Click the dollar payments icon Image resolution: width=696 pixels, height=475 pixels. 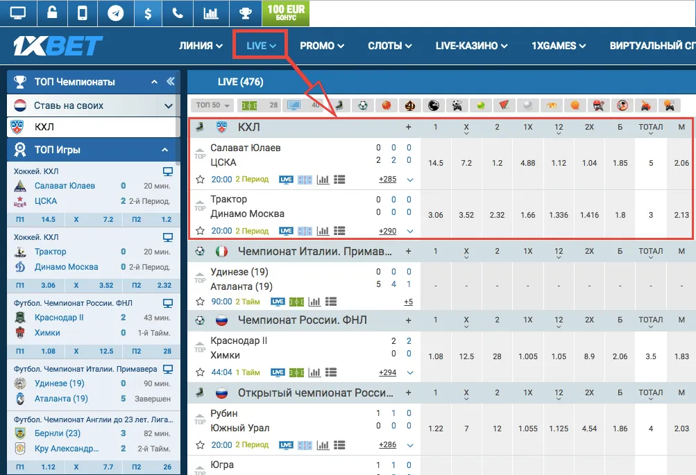(148, 13)
